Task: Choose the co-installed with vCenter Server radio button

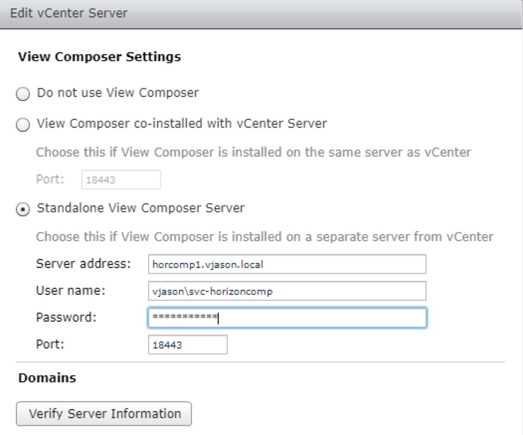Action: [x=24, y=125]
